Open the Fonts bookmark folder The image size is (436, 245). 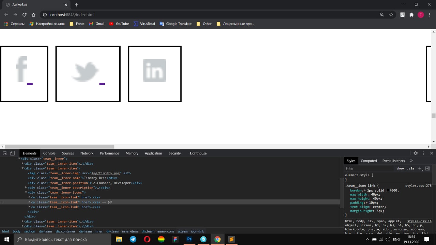coord(77,24)
